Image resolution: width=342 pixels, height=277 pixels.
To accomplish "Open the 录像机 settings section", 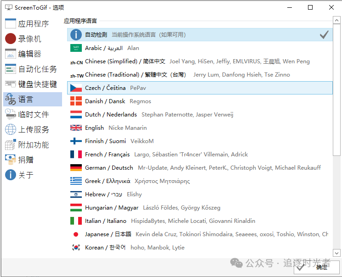I will pyautogui.click(x=33, y=39).
